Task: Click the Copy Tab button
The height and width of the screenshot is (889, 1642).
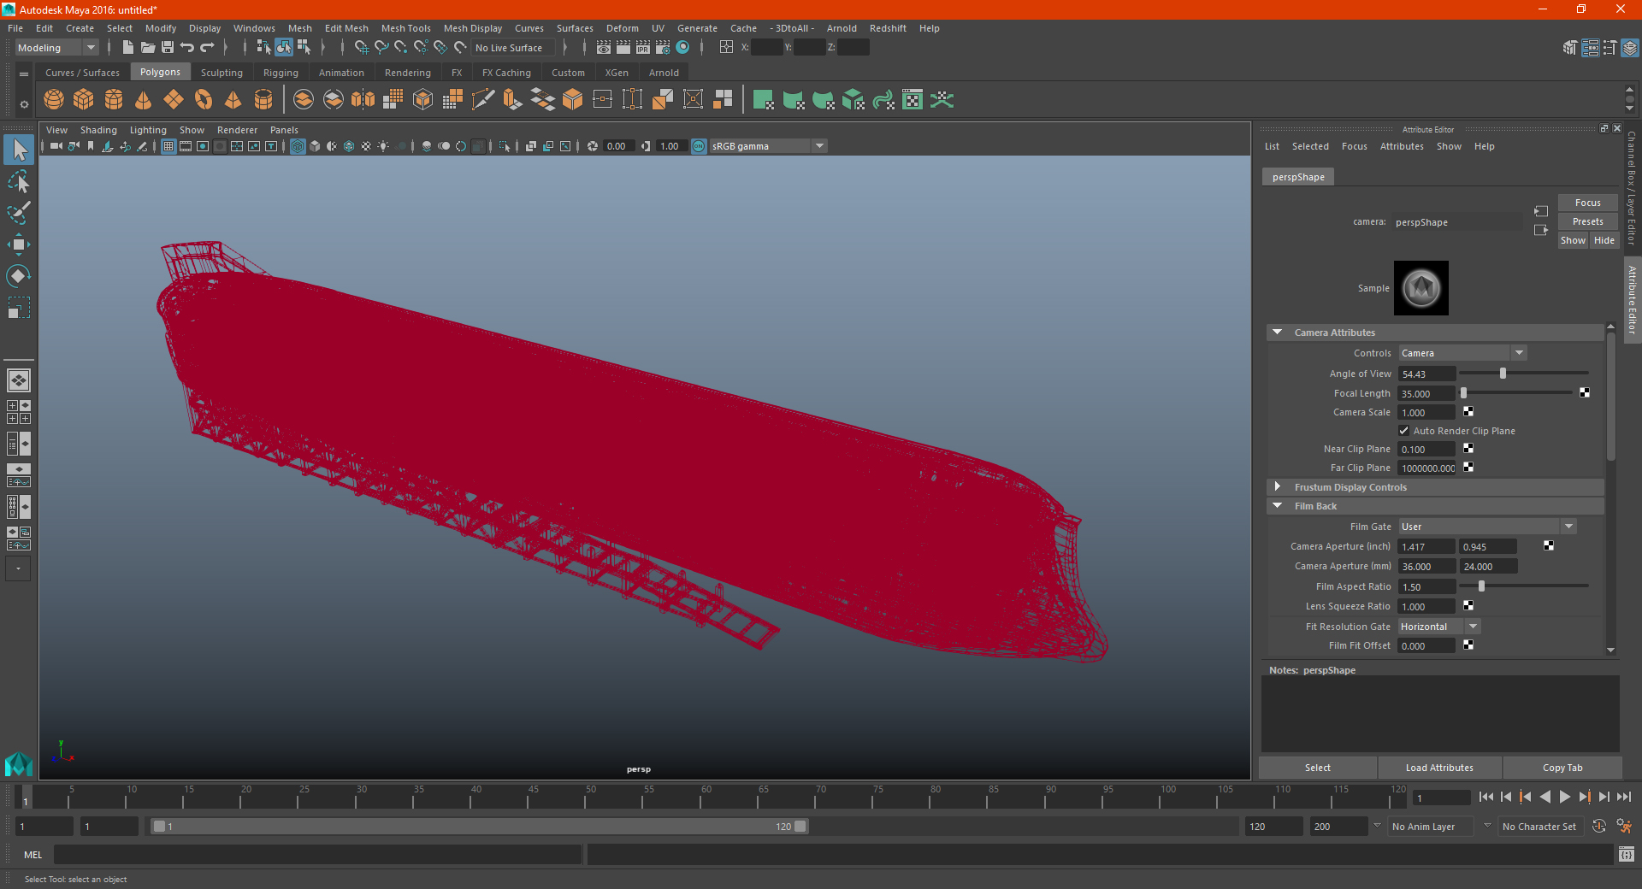Action: pyautogui.click(x=1562, y=768)
